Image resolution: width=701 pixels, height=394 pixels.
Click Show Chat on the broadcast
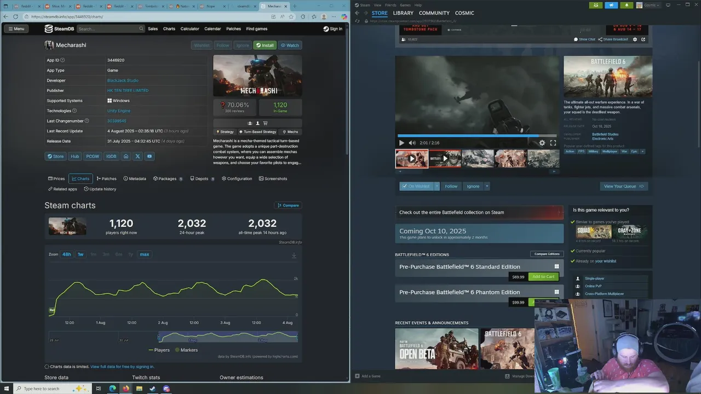point(584,39)
